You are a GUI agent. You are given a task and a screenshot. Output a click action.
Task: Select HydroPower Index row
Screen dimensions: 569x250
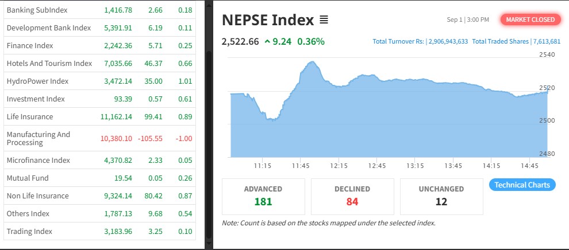pos(100,81)
